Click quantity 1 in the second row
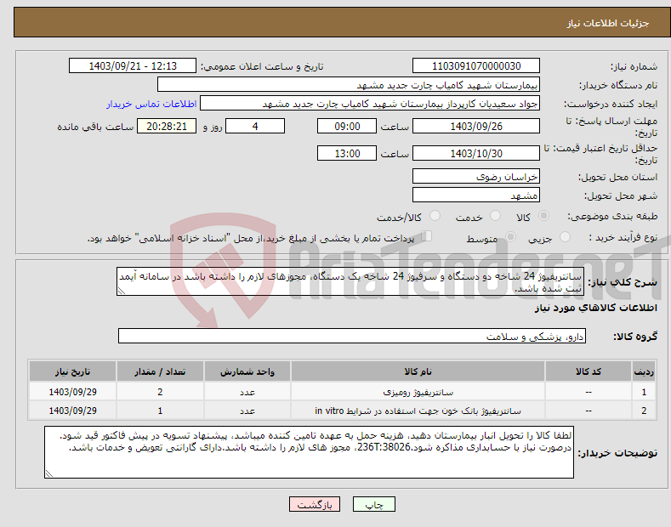 (x=160, y=411)
